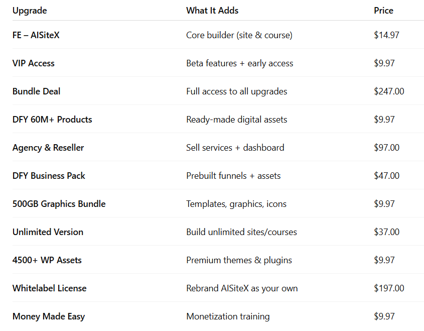
Task: Click the $247.00 price for Bundle Deal
Action: click(x=389, y=91)
